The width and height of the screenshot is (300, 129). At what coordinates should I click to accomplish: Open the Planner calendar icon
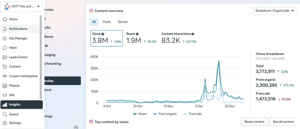click(x=5, y=86)
